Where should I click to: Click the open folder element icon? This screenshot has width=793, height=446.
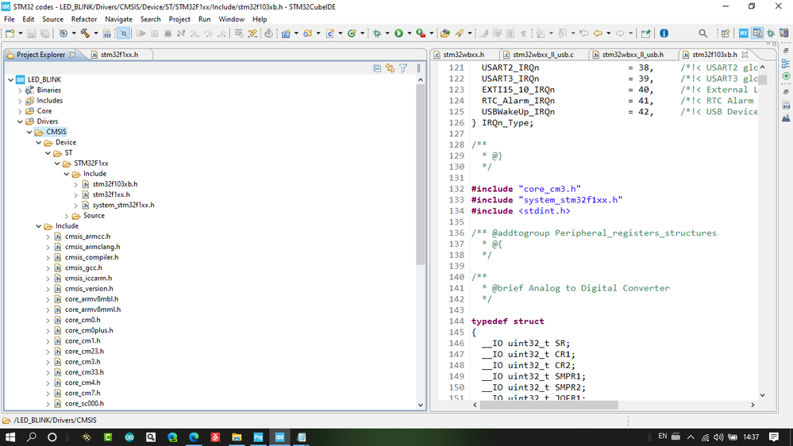pos(445,33)
